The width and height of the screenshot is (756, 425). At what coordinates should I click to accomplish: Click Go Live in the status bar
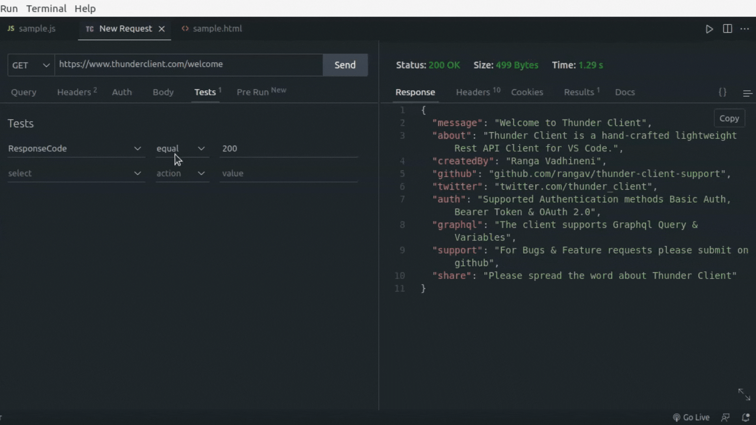coord(691,418)
